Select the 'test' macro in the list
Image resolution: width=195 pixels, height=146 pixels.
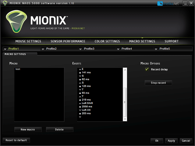(x=18, y=69)
